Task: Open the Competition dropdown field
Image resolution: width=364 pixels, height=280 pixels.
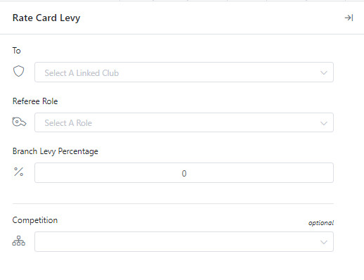Action: (x=184, y=242)
